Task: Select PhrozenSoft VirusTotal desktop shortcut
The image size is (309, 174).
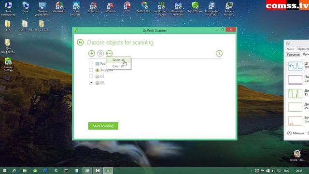Action: point(212,9)
